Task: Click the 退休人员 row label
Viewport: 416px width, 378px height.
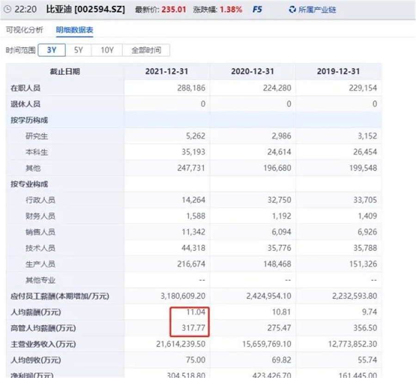Action: (25, 104)
